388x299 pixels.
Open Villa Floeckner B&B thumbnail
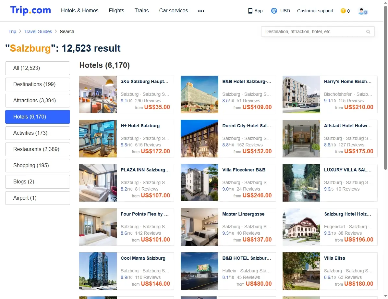click(x=200, y=182)
